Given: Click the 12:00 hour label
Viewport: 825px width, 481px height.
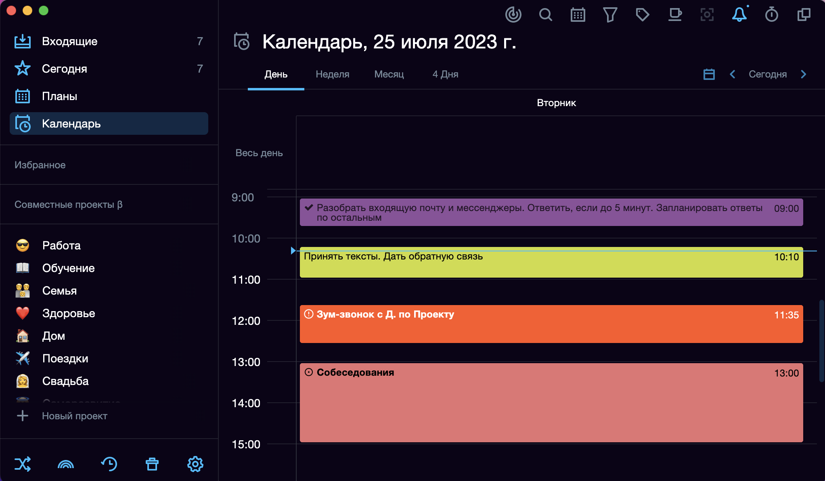Looking at the screenshot, I should tap(246, 321).
